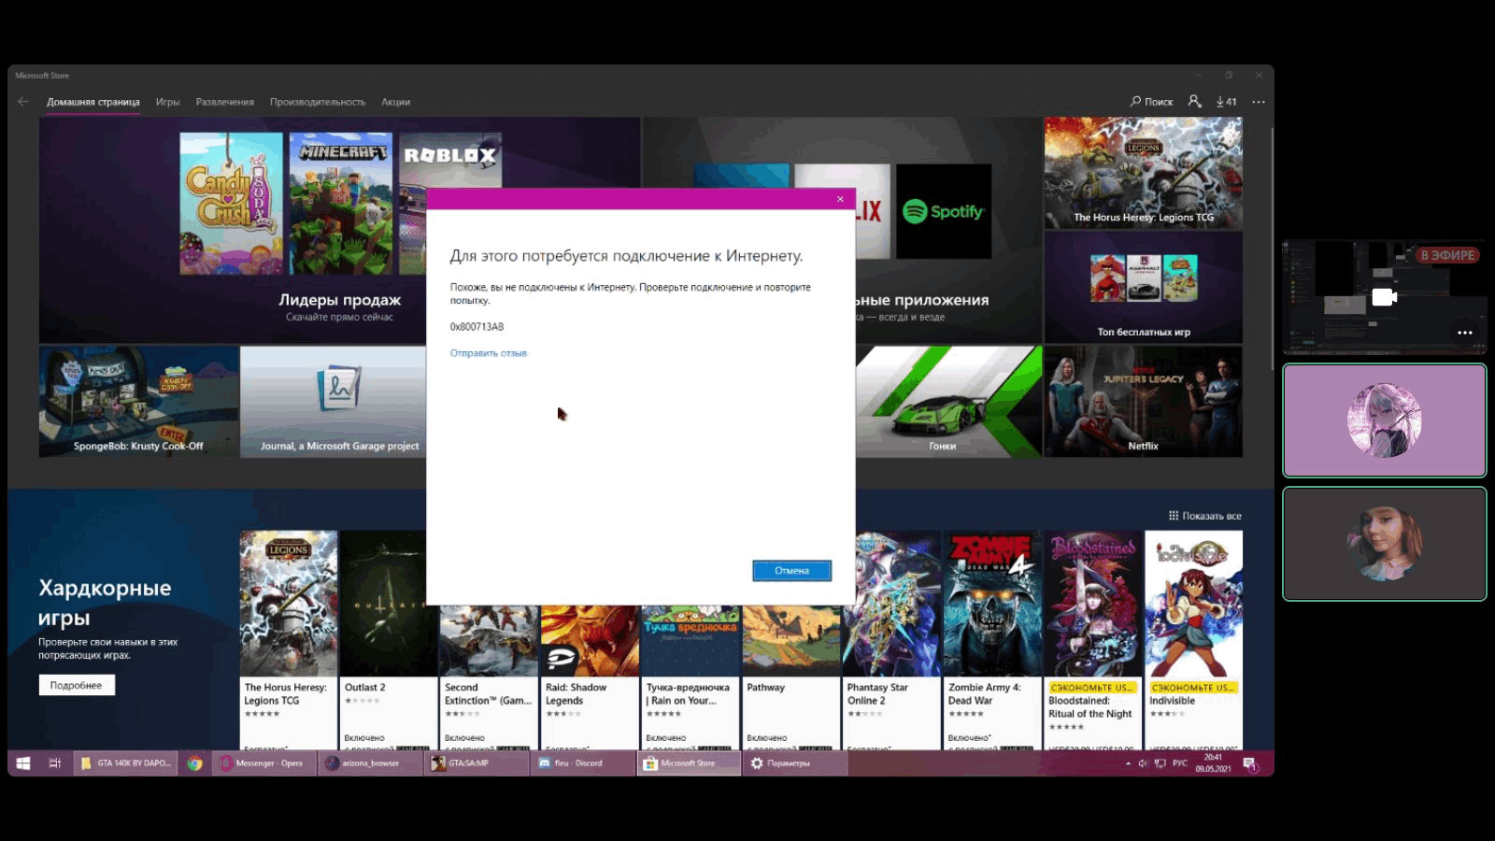Click Microsoft Store taskbar button
The image size is (1495, 841).
tap(689, 763)
